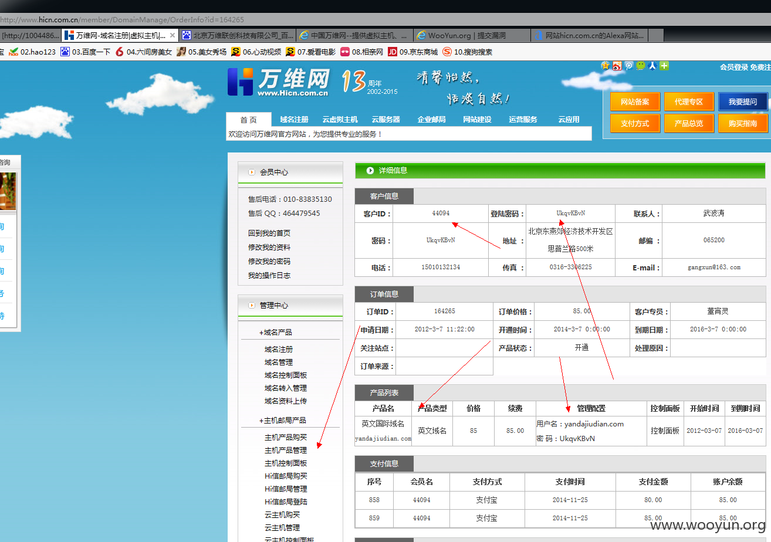Screen dimensions: 771x542
Task: Open 主机产品管理 in sidebar
Action: tap(286, 450)
